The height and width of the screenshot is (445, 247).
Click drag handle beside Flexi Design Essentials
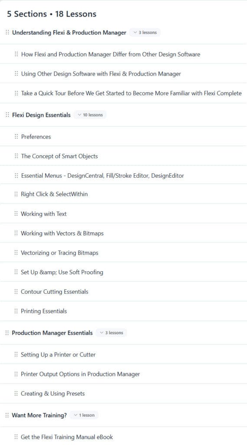pos(7,115)
